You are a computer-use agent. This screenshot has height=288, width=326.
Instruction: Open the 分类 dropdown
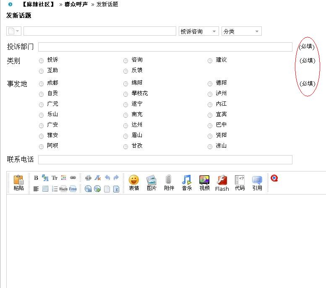[241, 31]
